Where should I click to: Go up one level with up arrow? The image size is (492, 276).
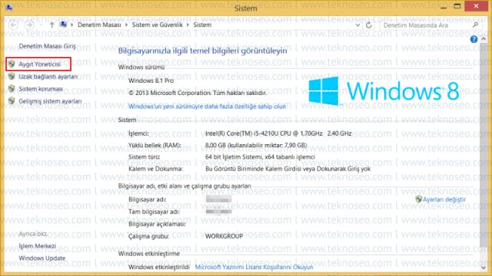pos(52,25)
